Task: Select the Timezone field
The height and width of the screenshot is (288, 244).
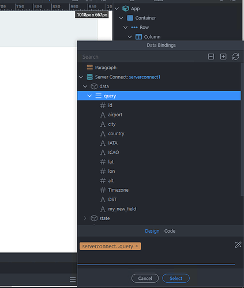Action: [x=118, y=190]
